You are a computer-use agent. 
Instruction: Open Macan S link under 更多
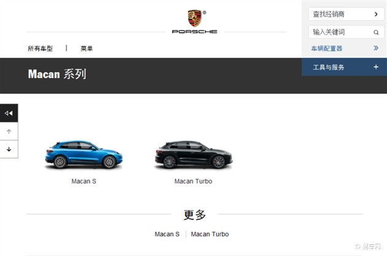coord(167,234)
